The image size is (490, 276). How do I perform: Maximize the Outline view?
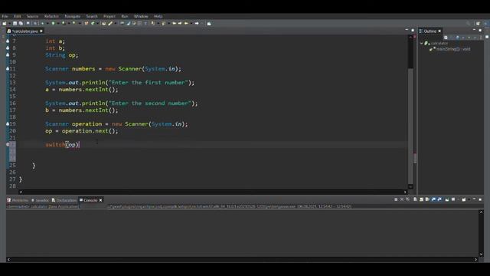480,31
